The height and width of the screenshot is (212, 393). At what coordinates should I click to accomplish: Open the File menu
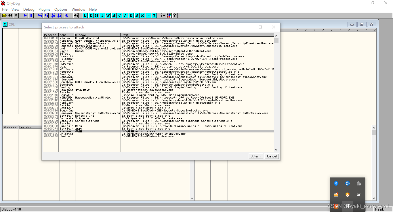(5, 9)
